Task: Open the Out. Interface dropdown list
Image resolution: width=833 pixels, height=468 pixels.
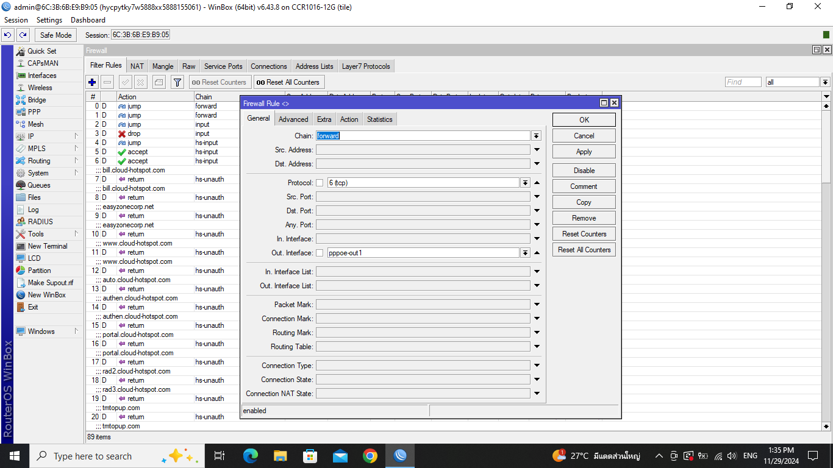Action: 525,253
